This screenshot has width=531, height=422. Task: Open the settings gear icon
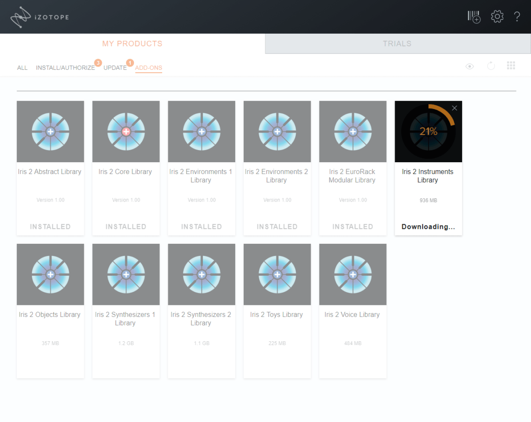click(x=497, y=17)
